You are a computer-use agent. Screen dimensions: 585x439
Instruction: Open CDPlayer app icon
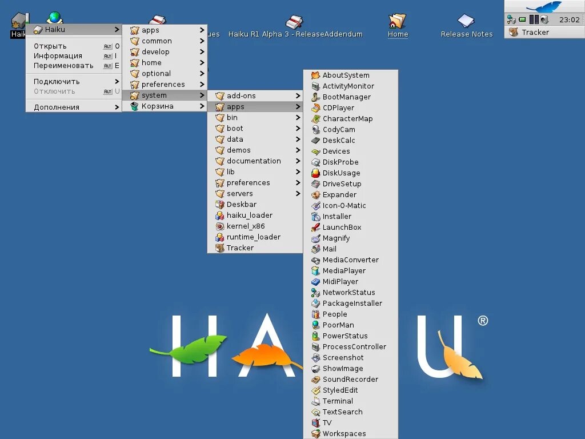(x=315, y=108)
